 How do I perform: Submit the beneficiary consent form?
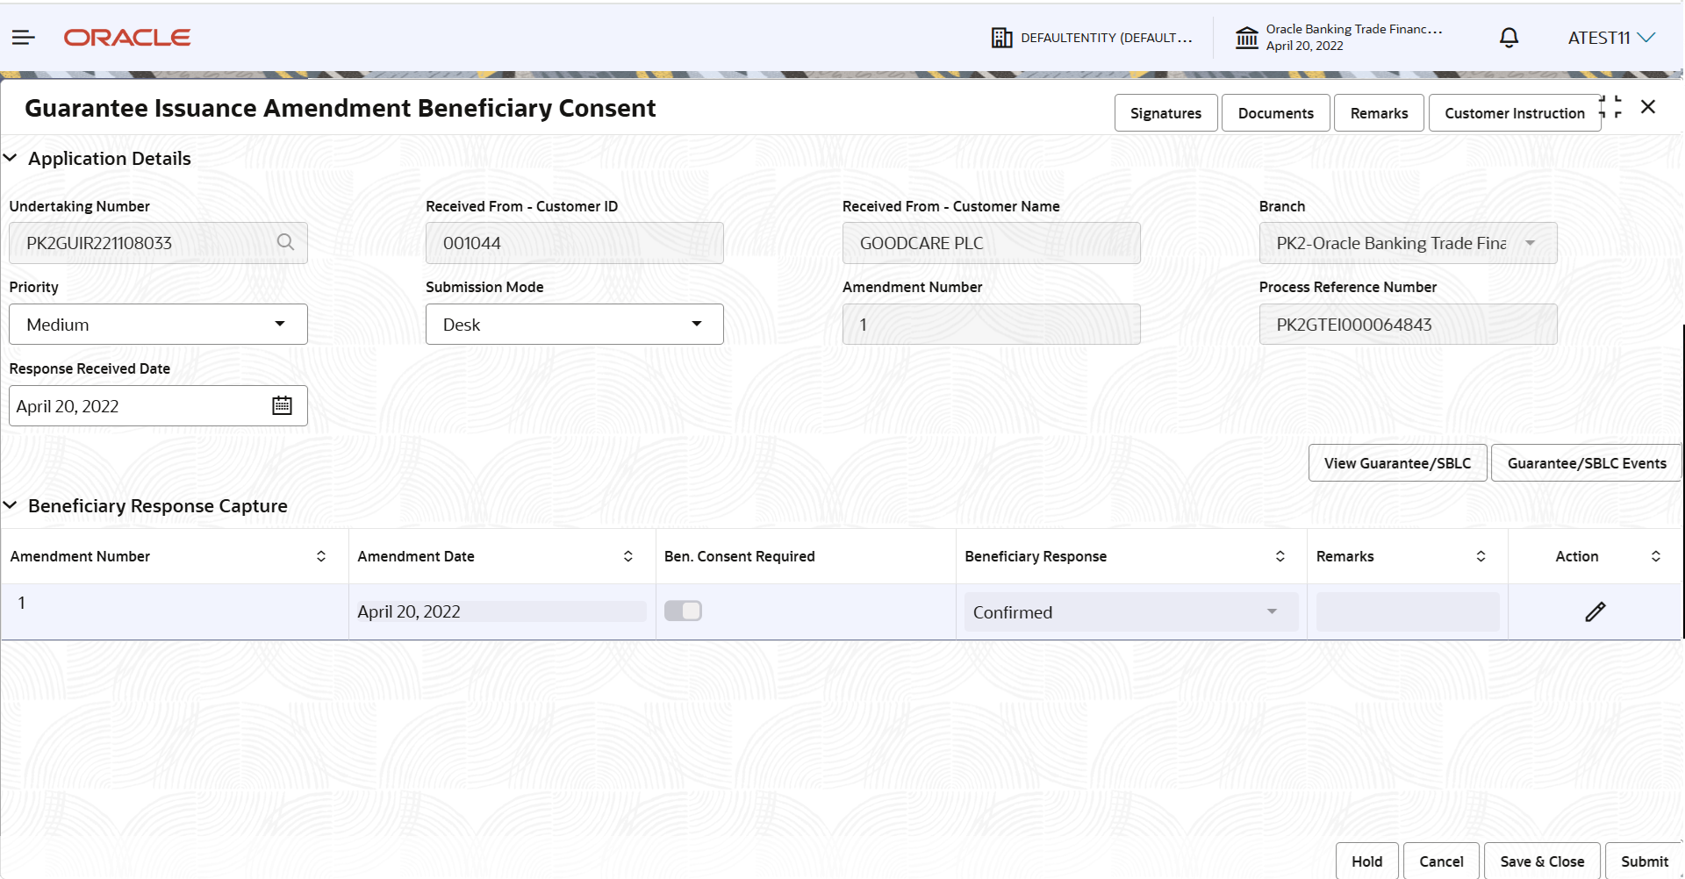click(1645, 861)
